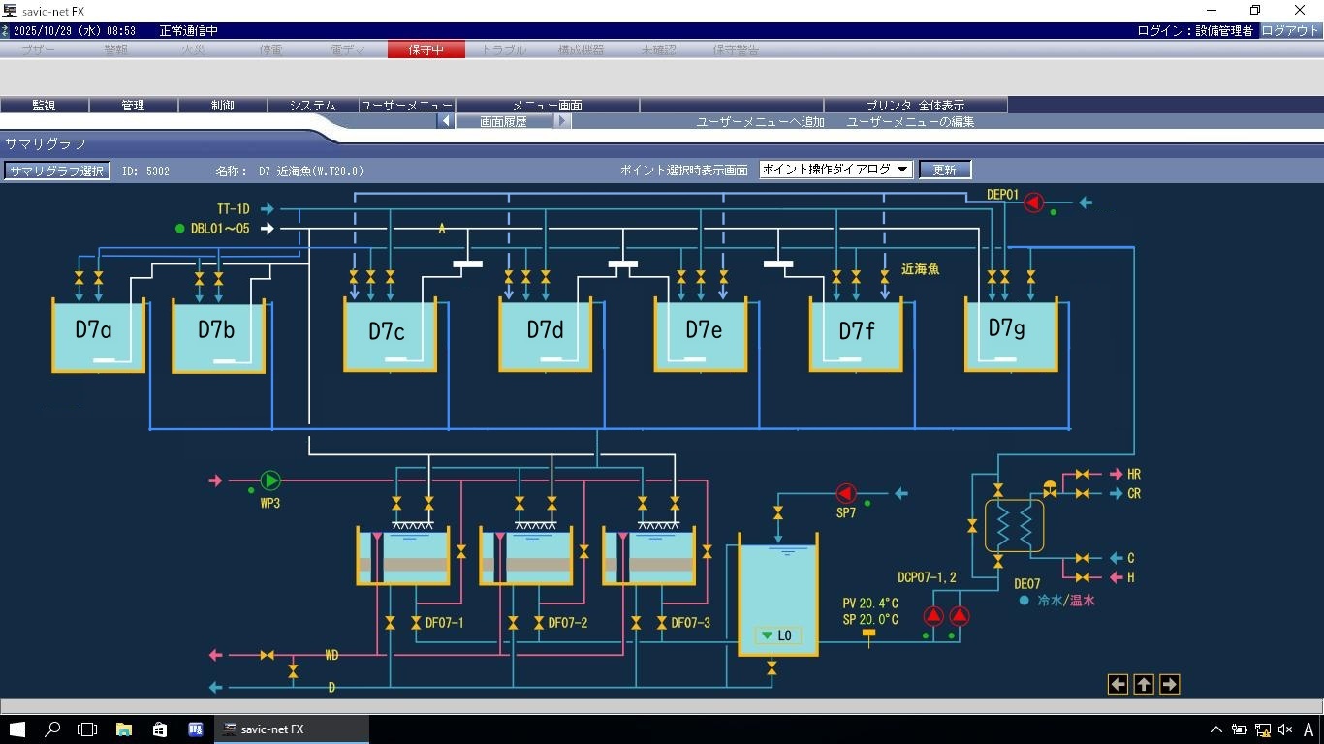The height and width of the screenshot is (744, 1324).
Task: Open the ポイント操作ダイアログ dropdown
Action: point(835,170)
